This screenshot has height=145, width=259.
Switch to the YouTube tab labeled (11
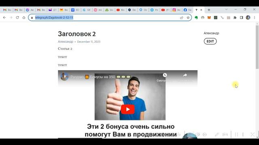click(x=165, y=10)
